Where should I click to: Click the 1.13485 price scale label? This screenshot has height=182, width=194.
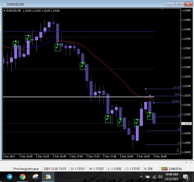point(186,11)
